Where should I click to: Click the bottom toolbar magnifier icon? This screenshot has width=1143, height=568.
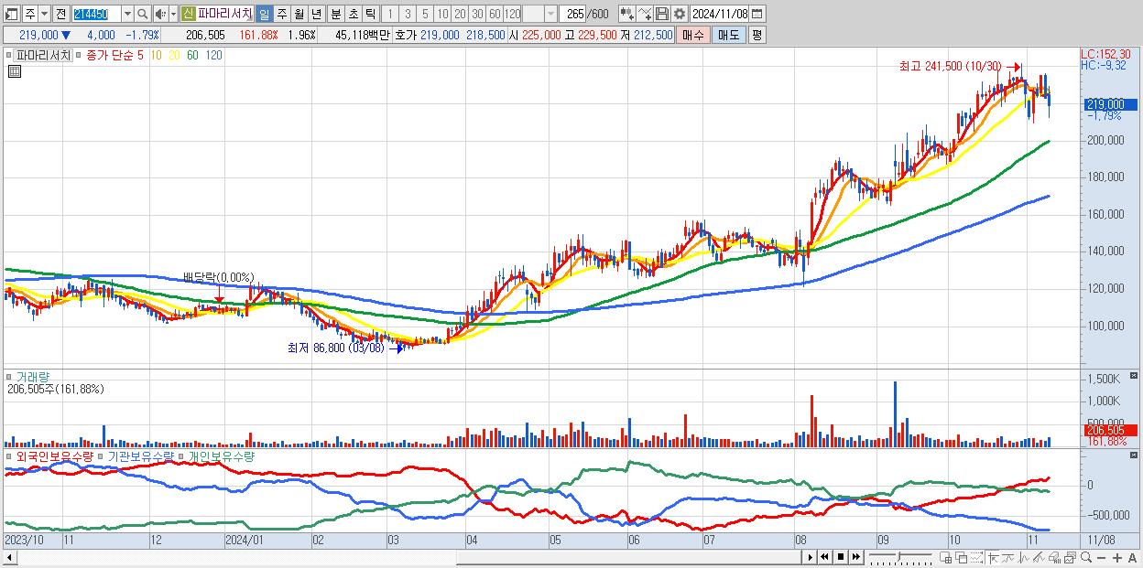point(1086,556)
